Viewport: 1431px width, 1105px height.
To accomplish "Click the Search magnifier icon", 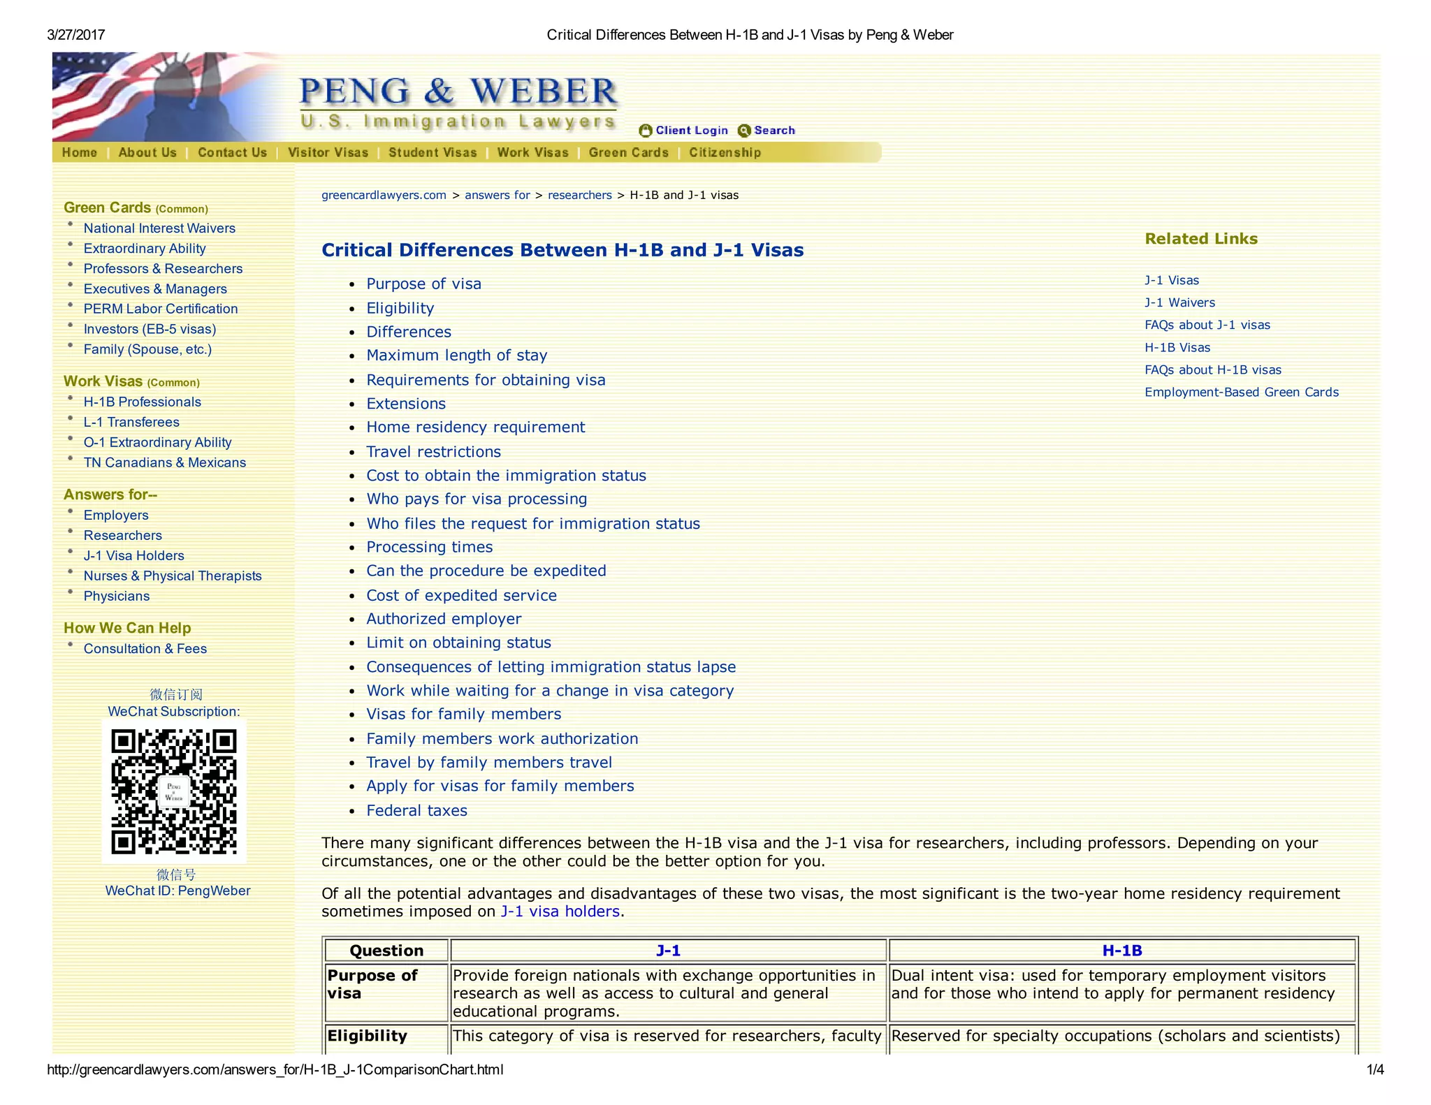I will tap(744, 131).
